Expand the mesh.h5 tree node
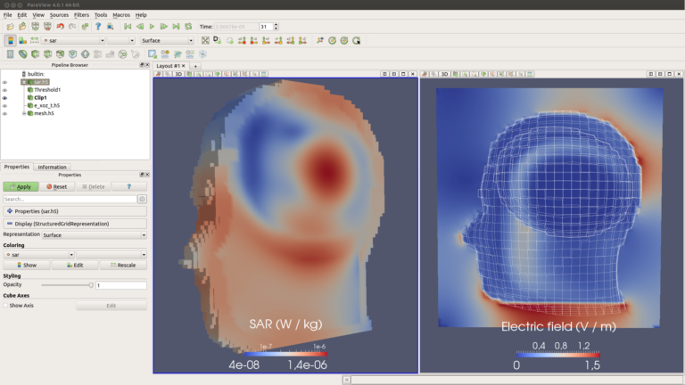This screenshot has height=385, width=685. point(24,114)
